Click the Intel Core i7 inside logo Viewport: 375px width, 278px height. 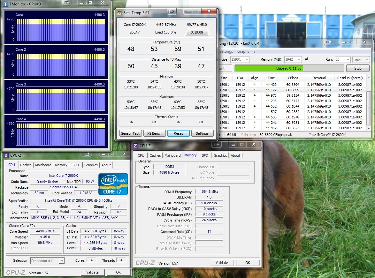click(113, 184)
